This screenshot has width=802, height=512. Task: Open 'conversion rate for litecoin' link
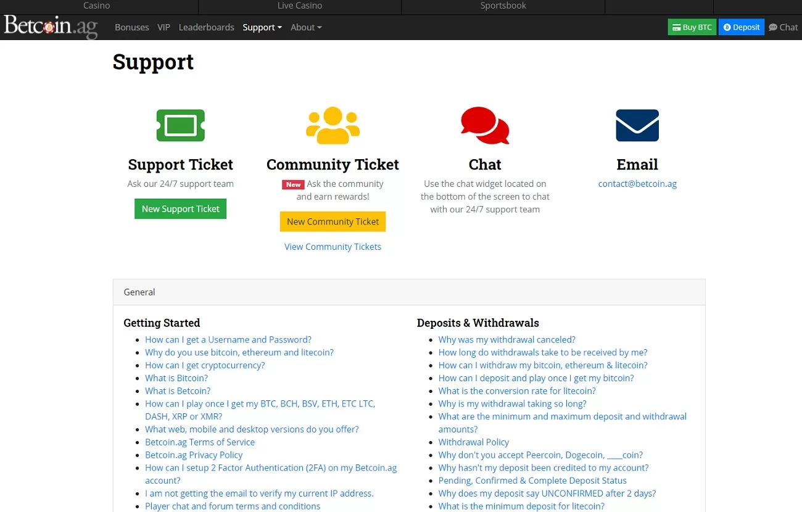click(x=517, y=391)
